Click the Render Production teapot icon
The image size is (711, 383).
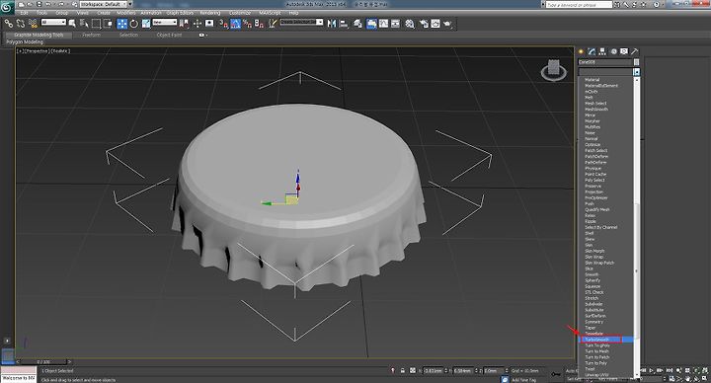(447, 23)
